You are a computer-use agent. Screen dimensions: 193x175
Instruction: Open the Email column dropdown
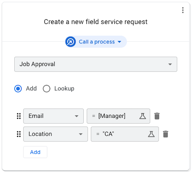click(53, 116)
